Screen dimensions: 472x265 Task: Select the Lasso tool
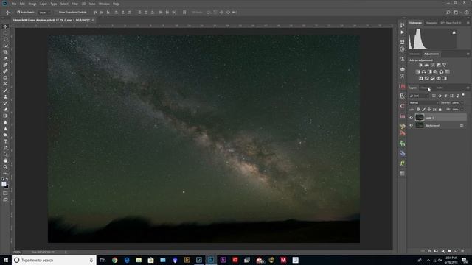point(5,39)
